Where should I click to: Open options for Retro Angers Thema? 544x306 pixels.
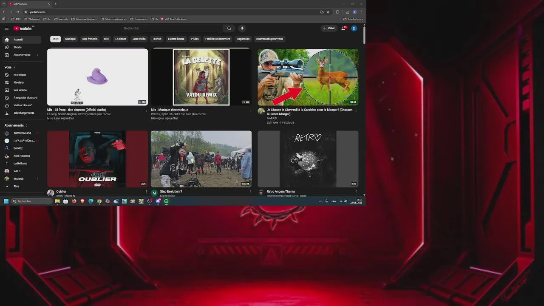pyautogui.click(x=357, y=192)
